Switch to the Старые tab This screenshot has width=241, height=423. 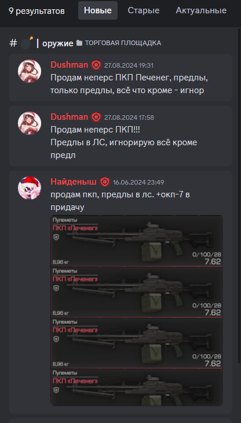click(144, 10)
